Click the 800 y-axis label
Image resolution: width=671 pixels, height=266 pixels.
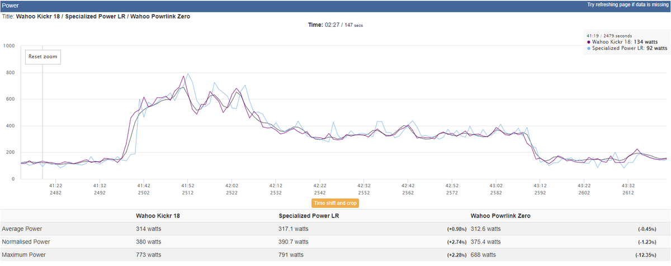[11, 73]
